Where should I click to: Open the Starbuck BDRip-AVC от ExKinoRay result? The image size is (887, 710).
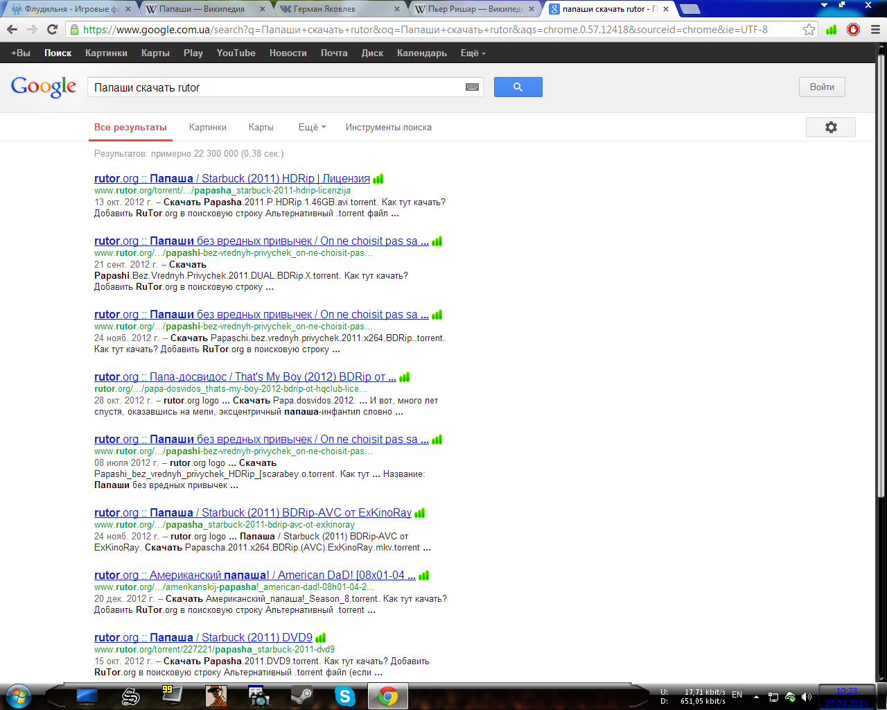(x=253, y=513)
